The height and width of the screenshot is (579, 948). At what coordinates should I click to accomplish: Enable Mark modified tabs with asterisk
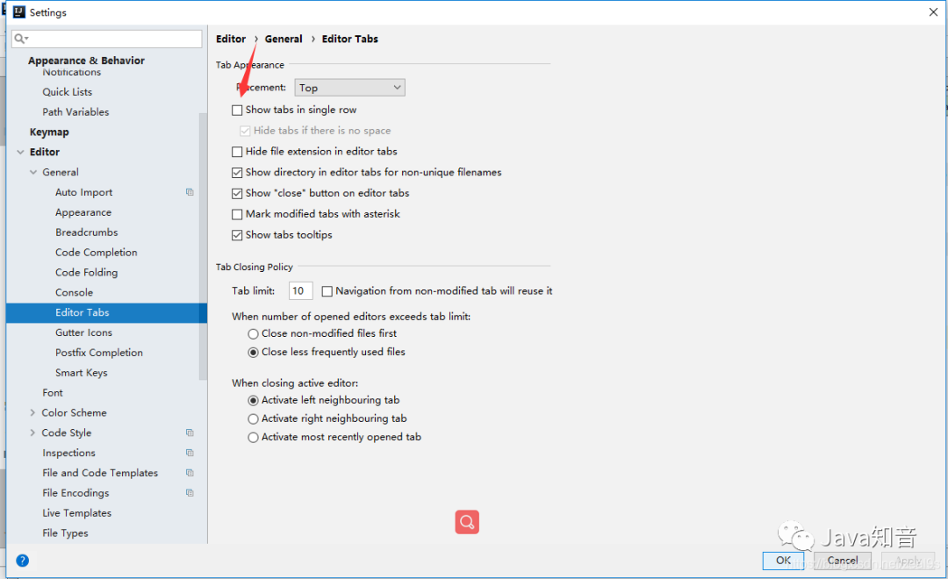[237, 214]
